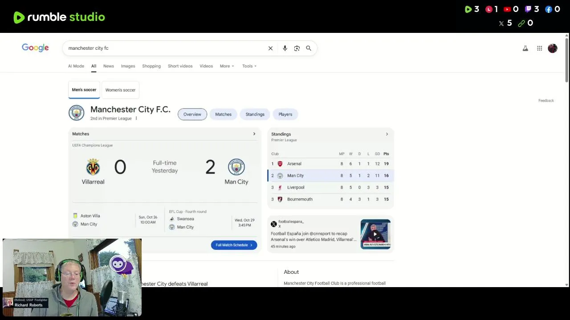Click the Swansea crest in fixtures

coord(172,219)
